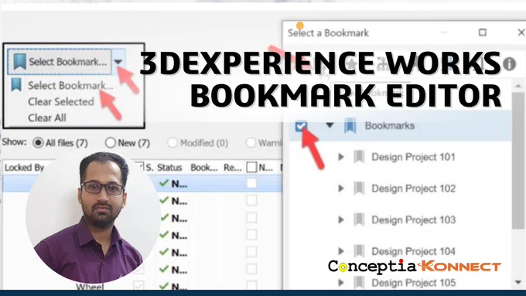Tick the checkbox in the highlighted file row

tap(251, 183)
